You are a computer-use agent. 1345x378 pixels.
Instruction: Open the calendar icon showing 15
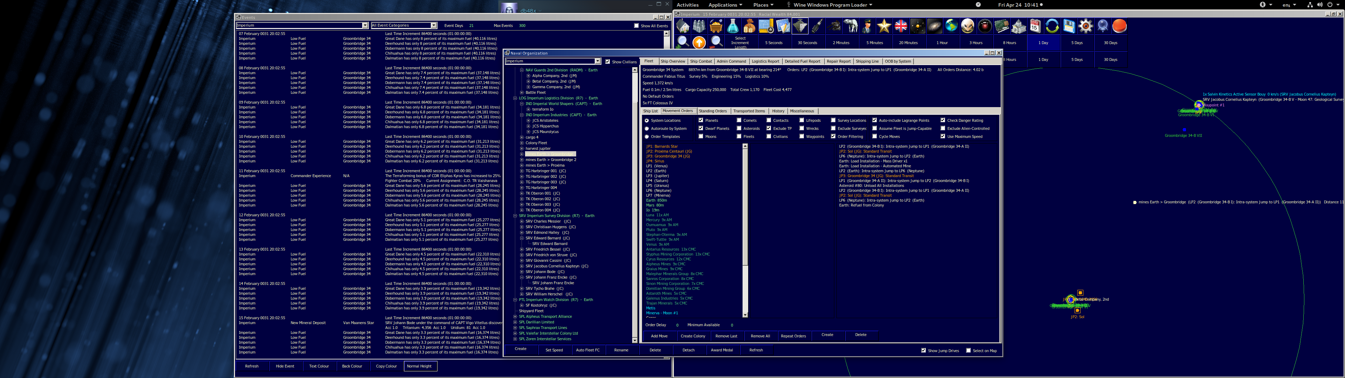pyautogui.click(x=1035, y=26)
